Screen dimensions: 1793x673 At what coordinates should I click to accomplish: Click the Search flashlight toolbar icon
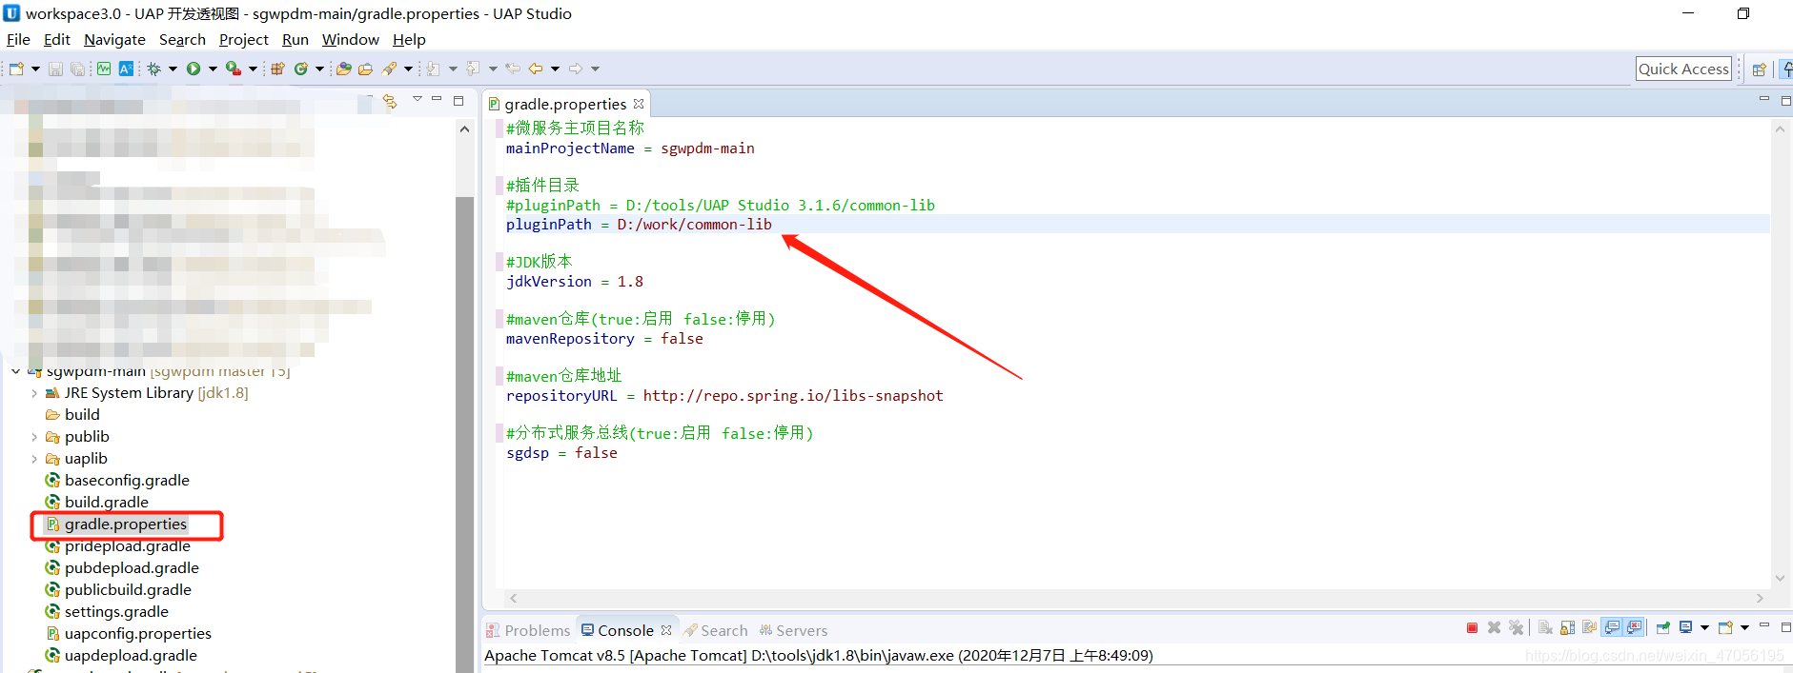[389, 69]
